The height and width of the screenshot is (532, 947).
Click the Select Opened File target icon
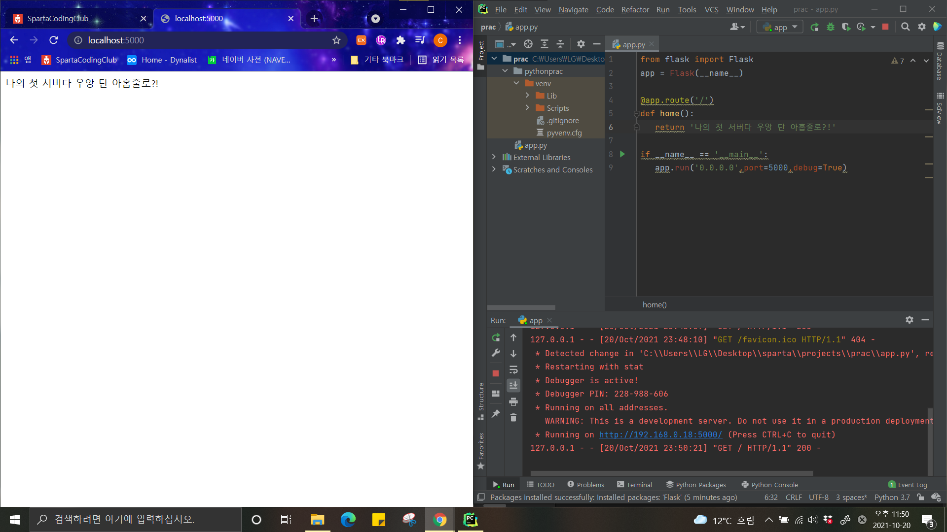point(528,44)
